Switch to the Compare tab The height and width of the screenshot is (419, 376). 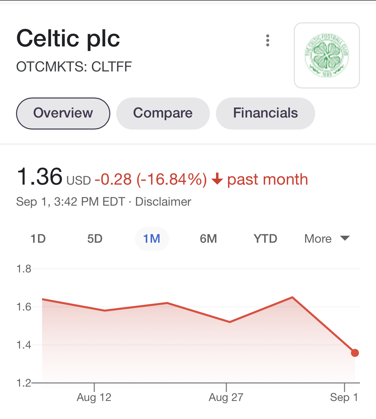pos(163,114)
